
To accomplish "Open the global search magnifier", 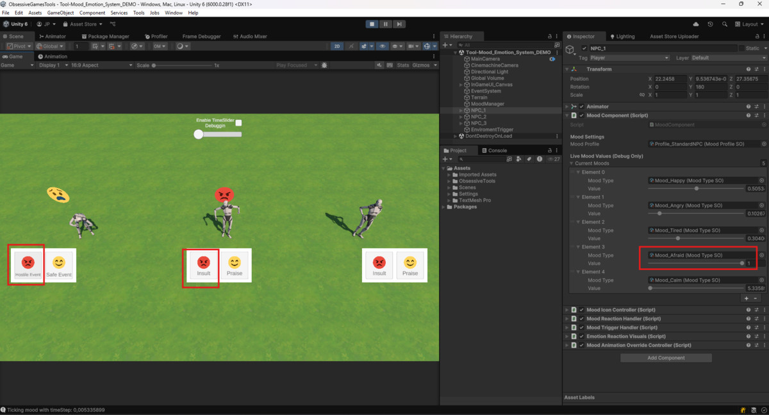I will point(725,24).
